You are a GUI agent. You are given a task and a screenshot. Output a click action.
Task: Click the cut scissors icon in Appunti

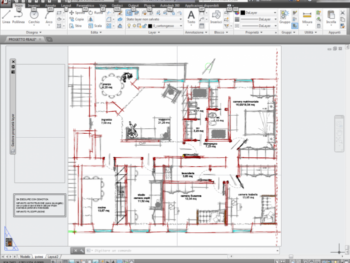coord(342,13)
